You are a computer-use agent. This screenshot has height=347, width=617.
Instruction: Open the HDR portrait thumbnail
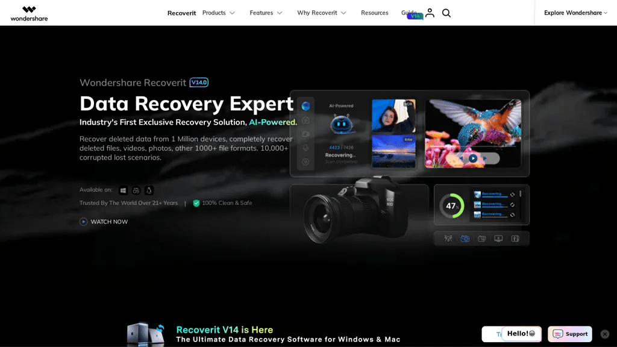point(393,116)
